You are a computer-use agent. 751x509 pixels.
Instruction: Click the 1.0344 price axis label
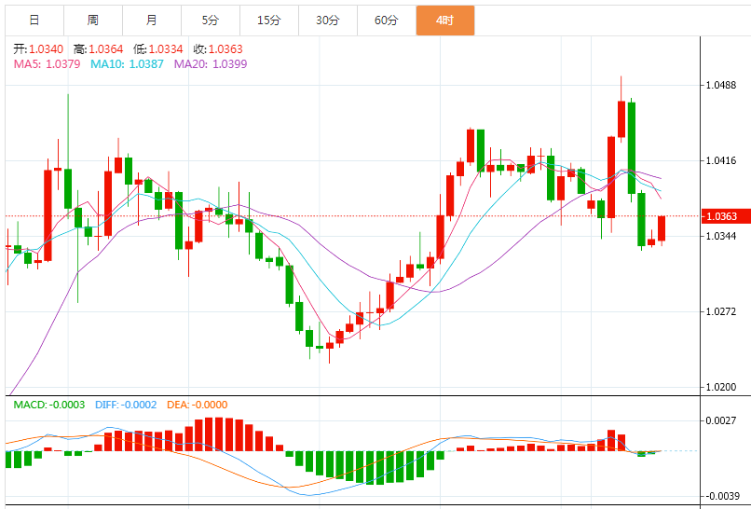coord(721,236)
